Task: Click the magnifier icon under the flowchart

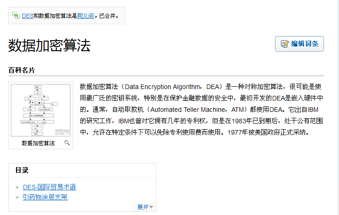Action: click(67, 142)
